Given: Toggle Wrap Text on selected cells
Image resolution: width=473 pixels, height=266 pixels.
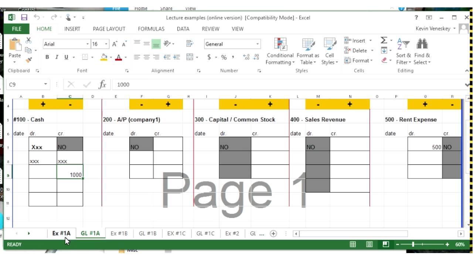Looking at the screenshot, I should pos(190,44).
